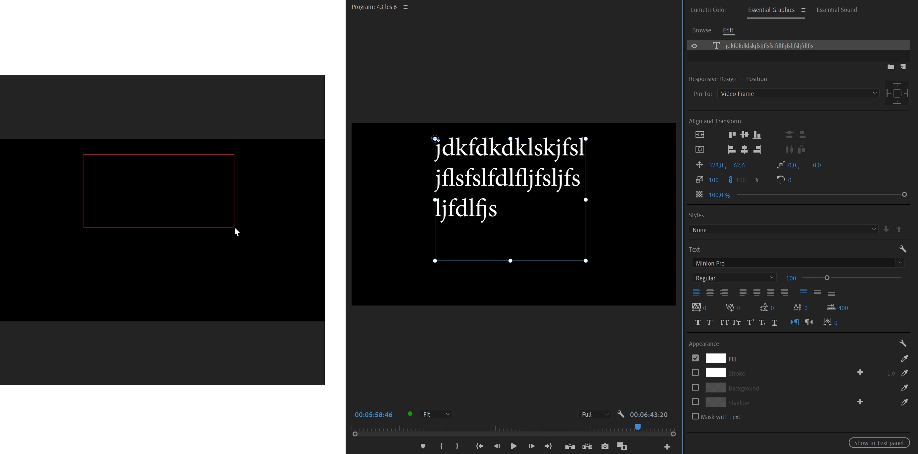
Task: Open Program Monitor wrench settings
Action: pos(621,414)
